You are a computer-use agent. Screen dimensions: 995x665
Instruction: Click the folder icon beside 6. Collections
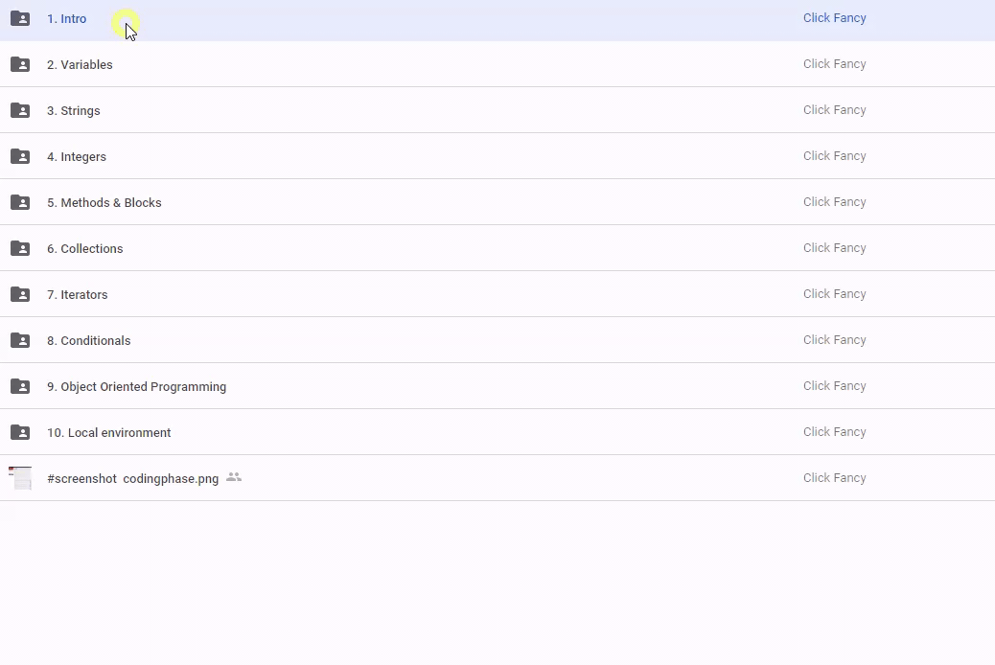tap(20, 248)
